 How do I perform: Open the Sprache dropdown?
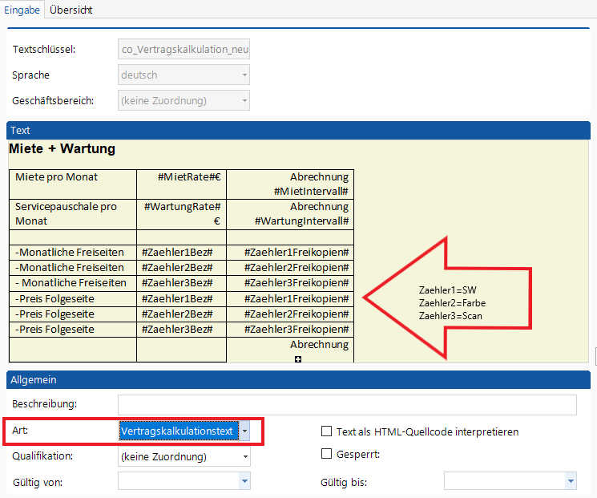[x=244, y=75]
